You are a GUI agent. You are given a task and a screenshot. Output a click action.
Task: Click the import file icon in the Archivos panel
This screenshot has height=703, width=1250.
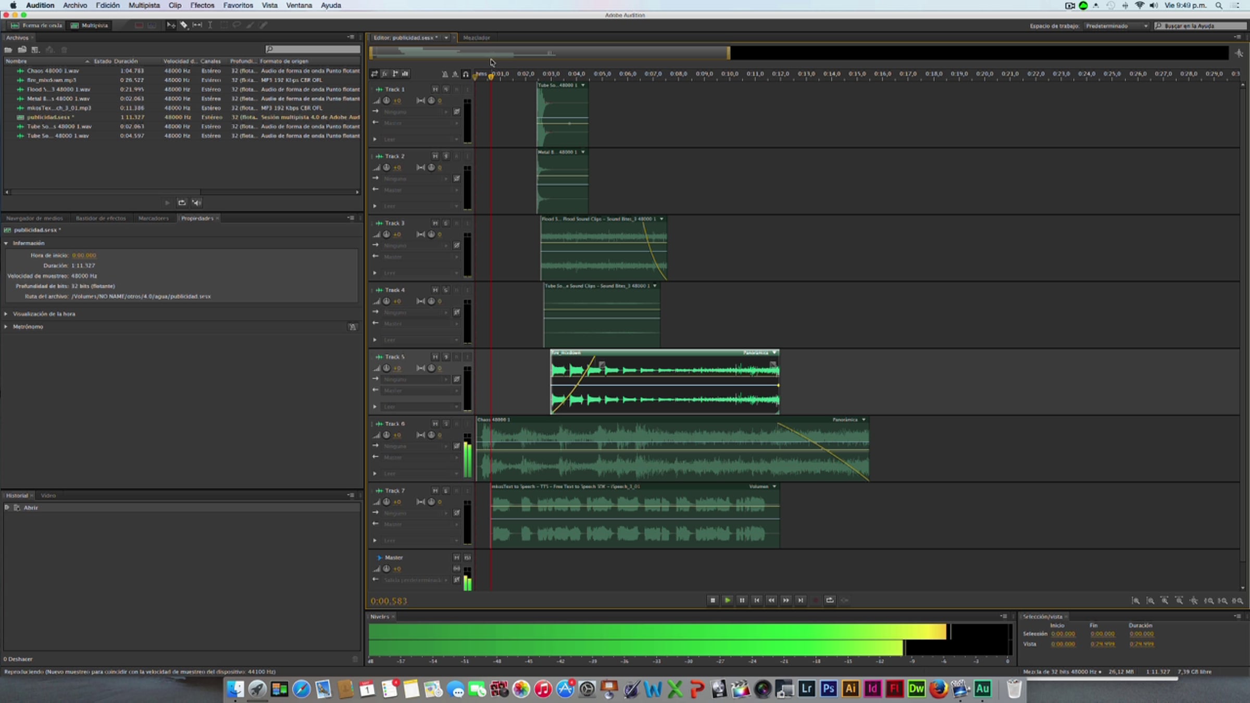click(x=22, y=50)
